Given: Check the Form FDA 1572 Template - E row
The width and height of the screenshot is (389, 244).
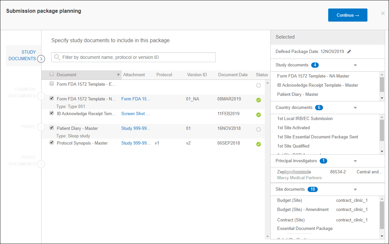Looking at the screenshot, I should (x=51, y=83).
